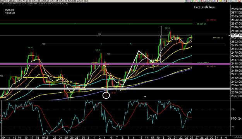Viewport: 242px width, 139px height.
Task: Click the green checkmark toolbar icon
Action: (x=192, y=1)
